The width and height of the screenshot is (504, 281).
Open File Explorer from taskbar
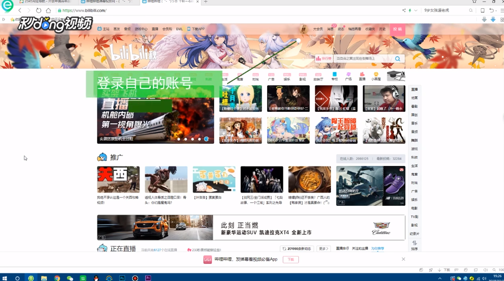point(44,278)
